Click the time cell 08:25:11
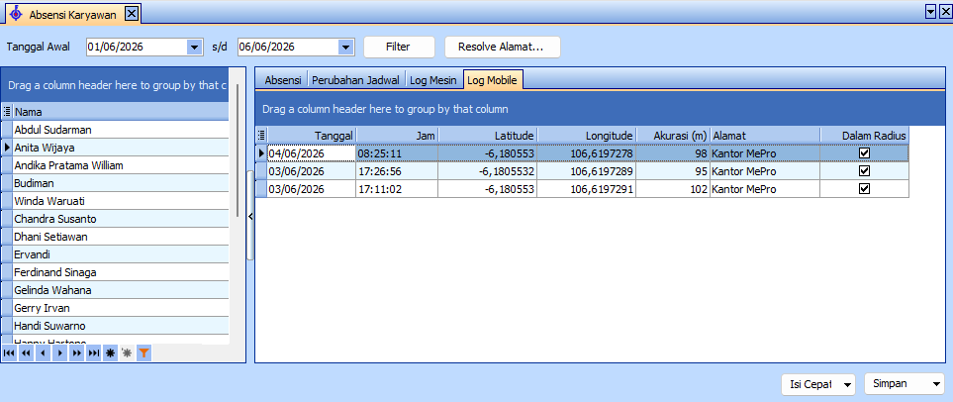Viewport: 953px width, 402px height. click(397, 153)
